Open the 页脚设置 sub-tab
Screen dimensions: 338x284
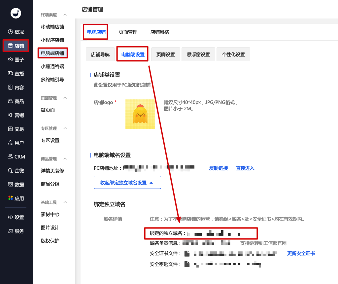point(166,54)
